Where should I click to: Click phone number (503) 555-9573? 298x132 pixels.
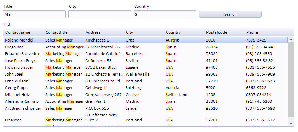(x=260, y=81)
